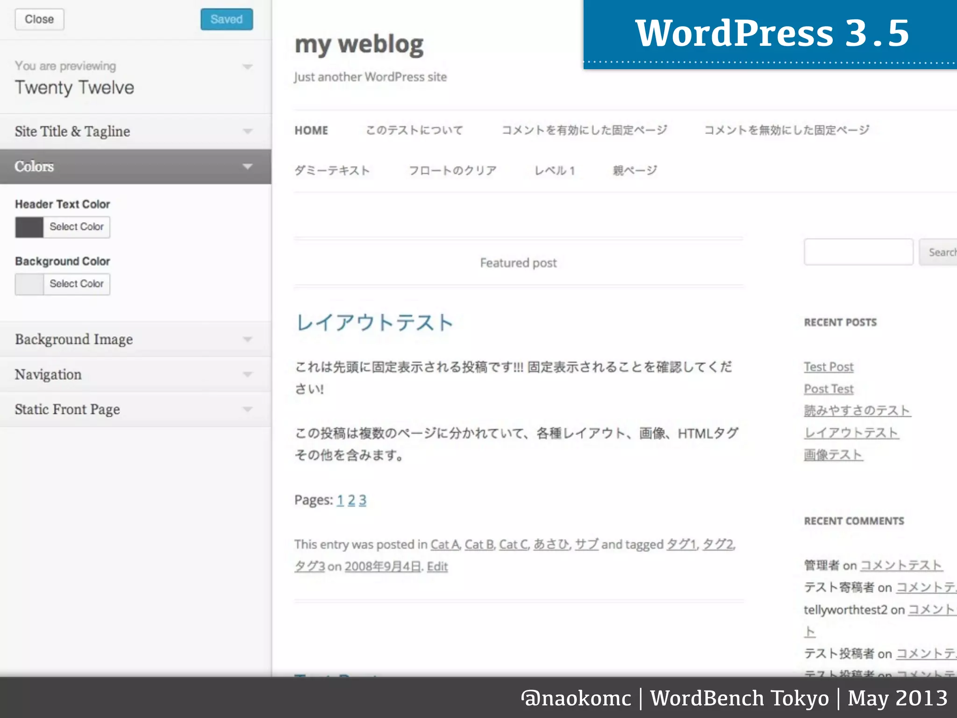
Task: Open the タグ1 tag link
Action: pos(681,545)
